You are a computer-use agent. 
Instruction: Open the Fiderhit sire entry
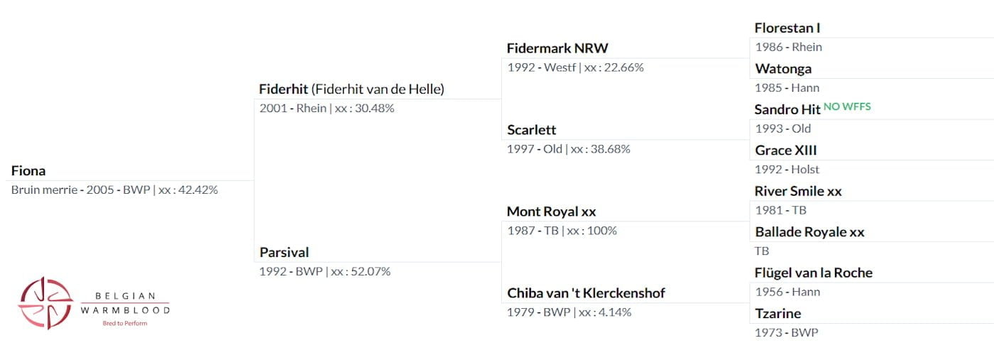(x=283, y=89)
